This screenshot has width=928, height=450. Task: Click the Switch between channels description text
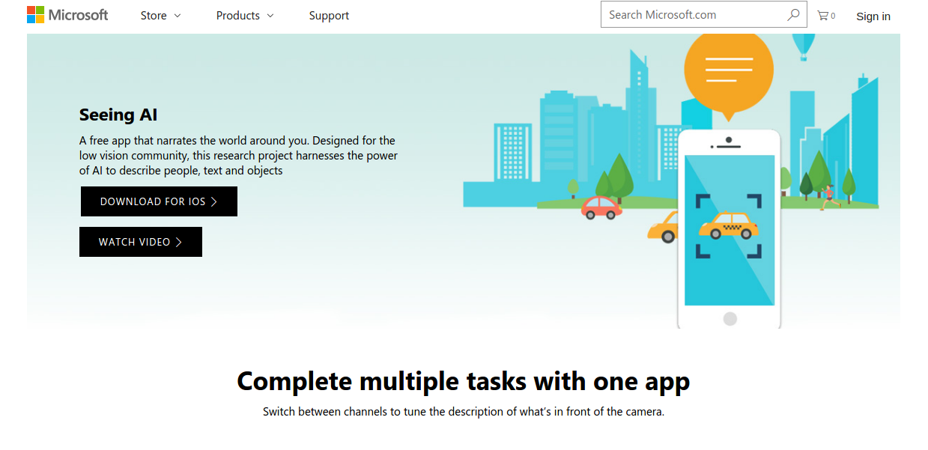click(464, 412)
